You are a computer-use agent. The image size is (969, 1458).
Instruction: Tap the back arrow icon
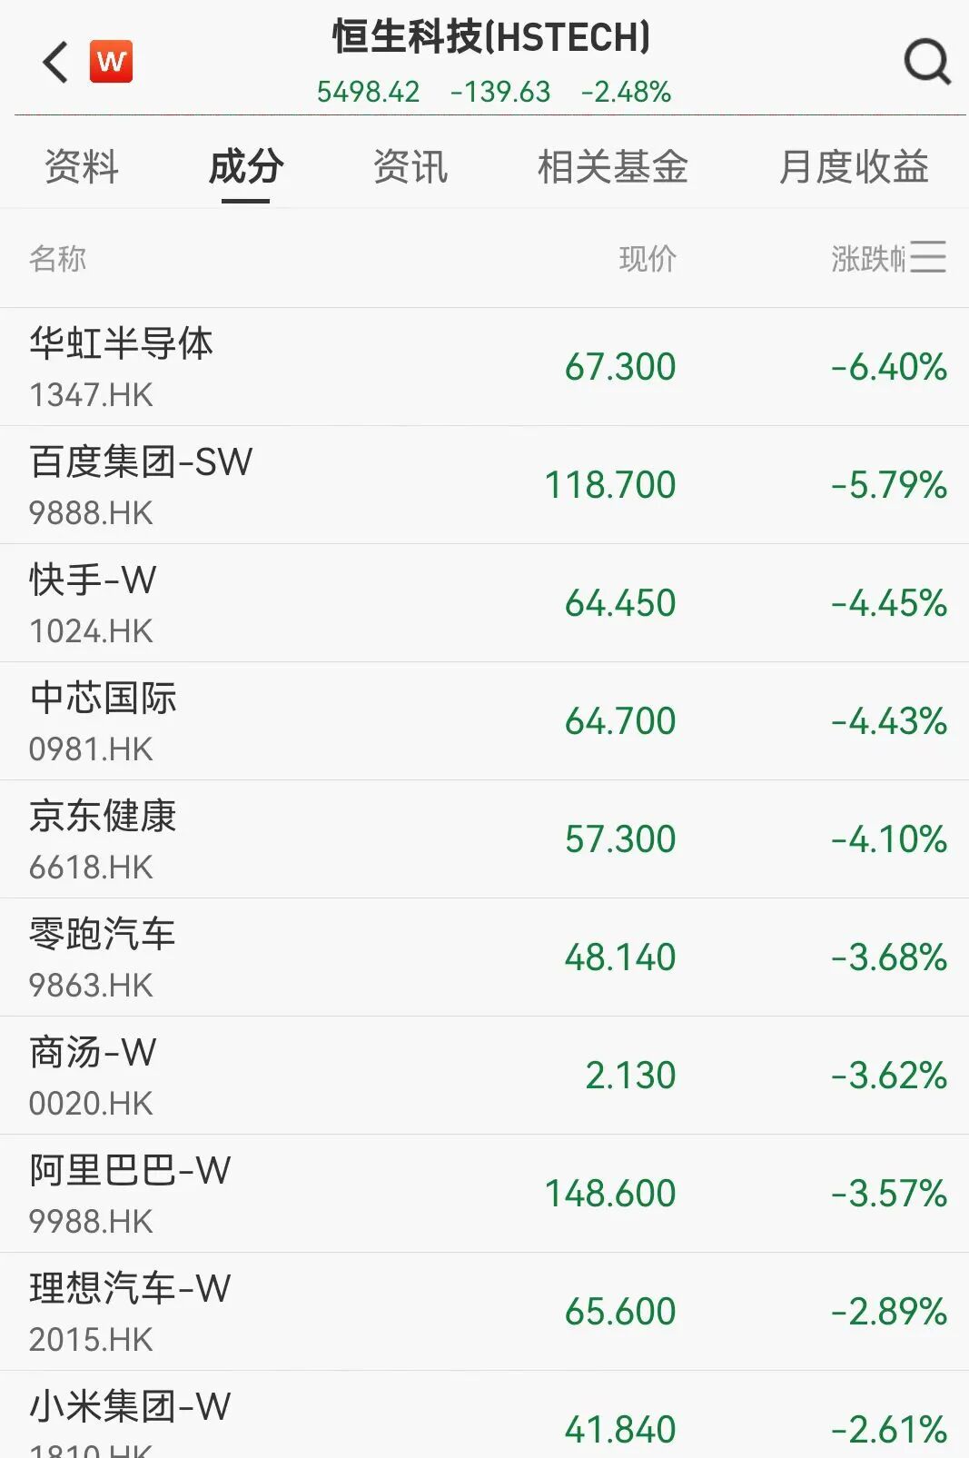[56, 62]
